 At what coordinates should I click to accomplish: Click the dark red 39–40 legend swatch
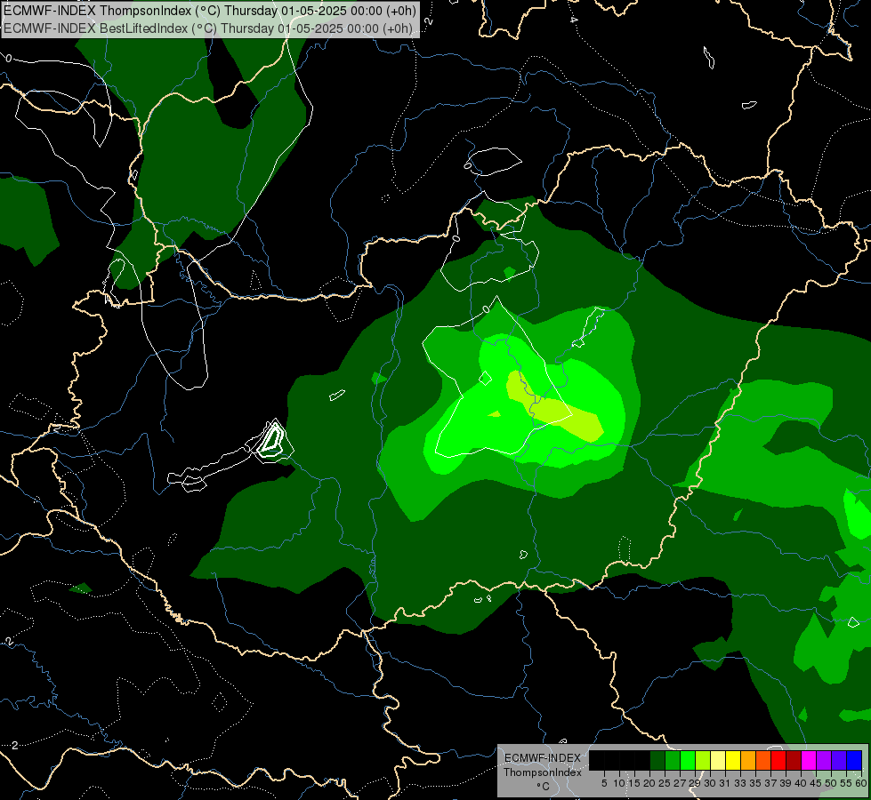794,760
